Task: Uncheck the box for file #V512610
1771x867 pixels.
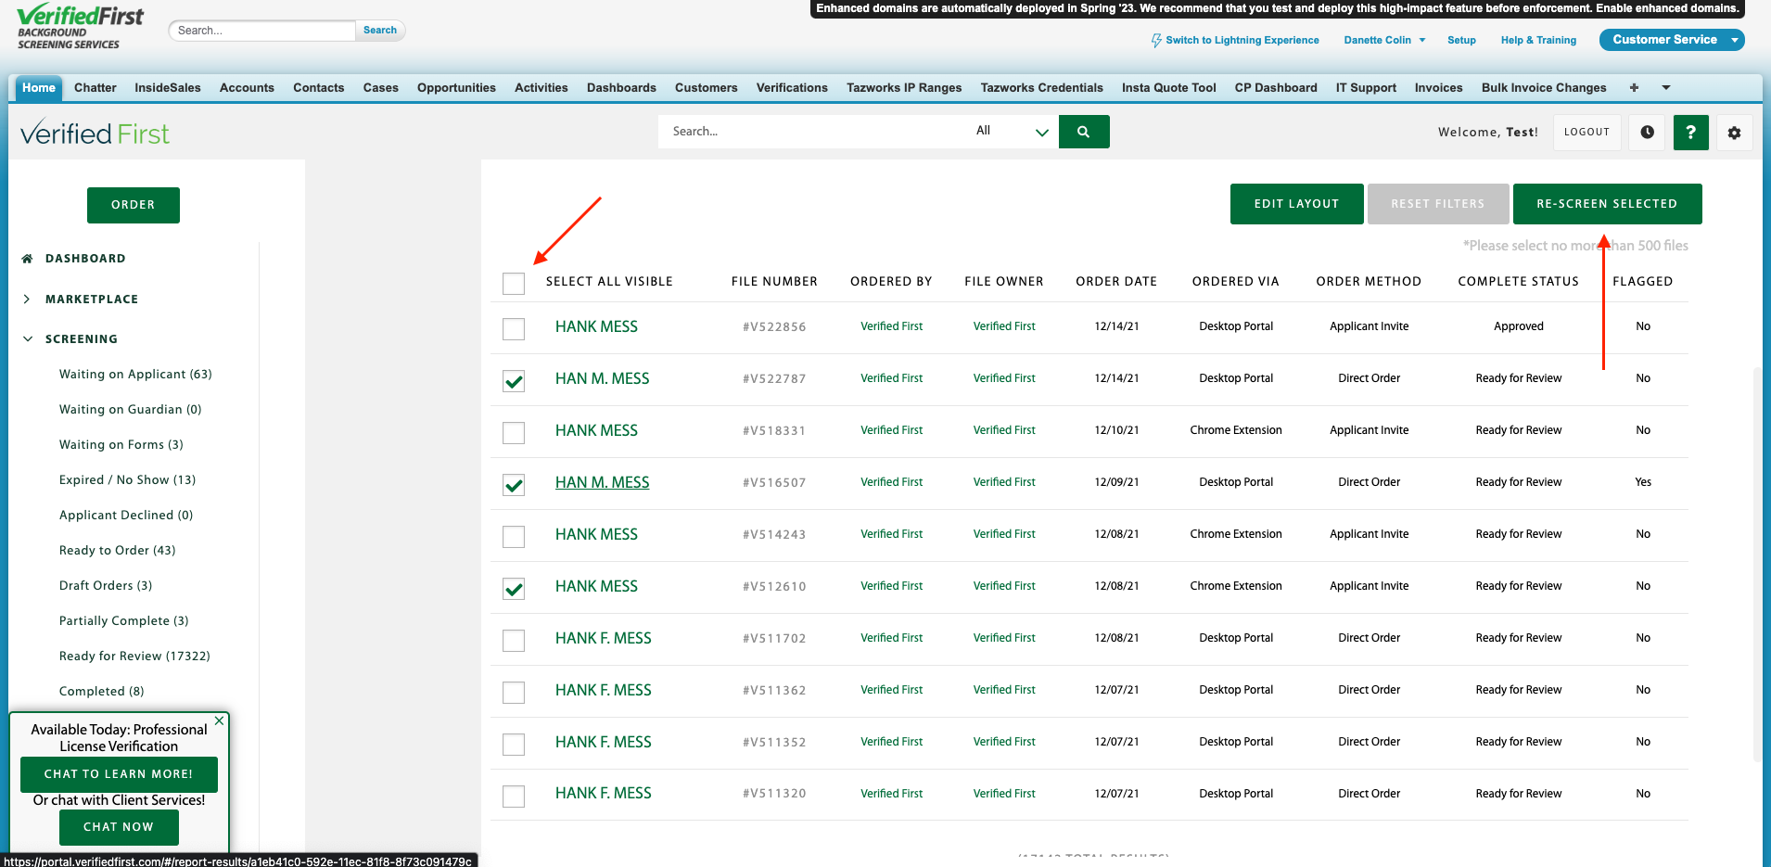Action: tap(514, 588)
